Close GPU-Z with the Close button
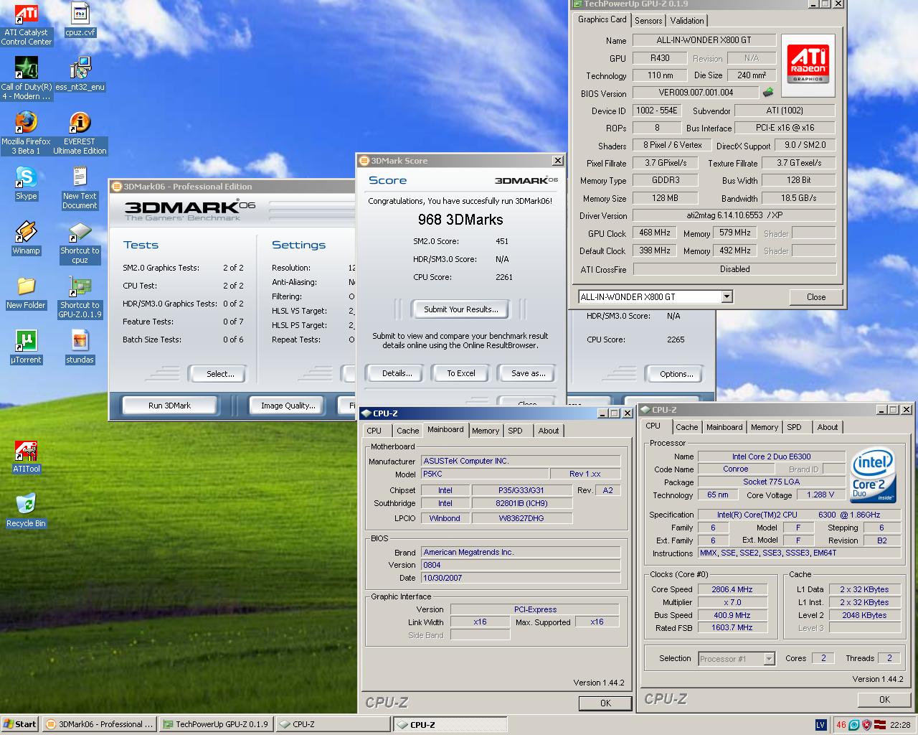918x735 pixels. click(x=816, y=296)
